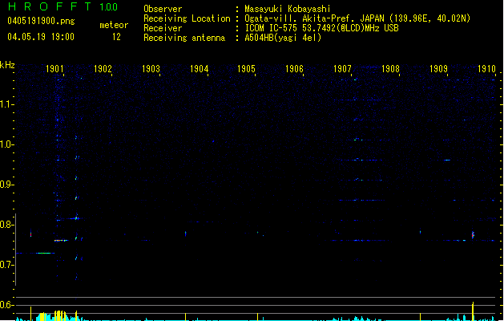
Task: Click the long horizontal signal trace before 1901
Action: pyautogui.click(x=35, y=253)
